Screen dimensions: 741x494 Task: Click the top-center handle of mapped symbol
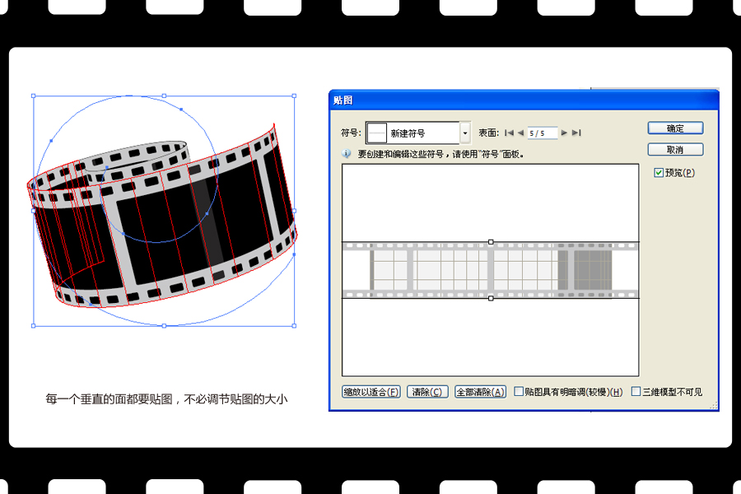click(x=491, y=241)
